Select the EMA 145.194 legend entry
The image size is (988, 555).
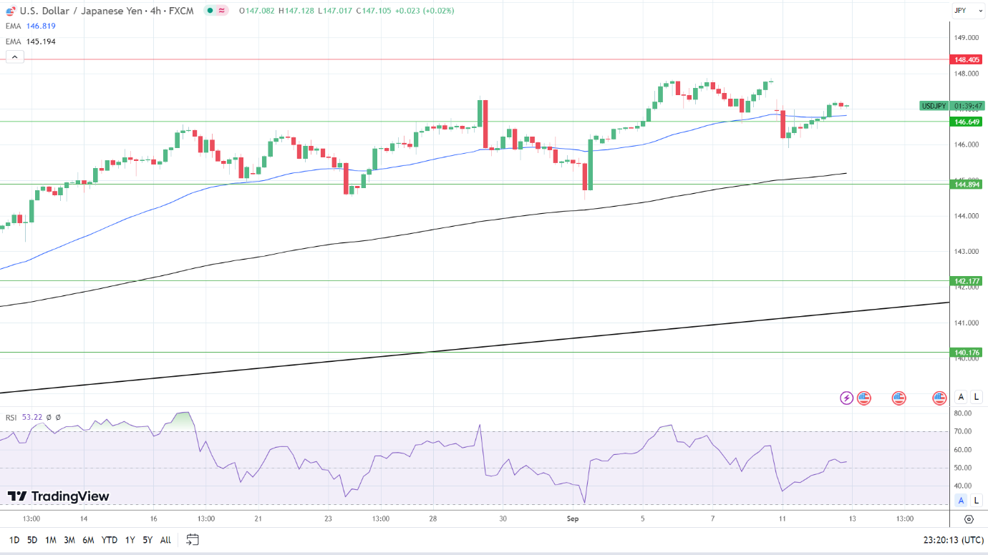[x=31, y=41]
